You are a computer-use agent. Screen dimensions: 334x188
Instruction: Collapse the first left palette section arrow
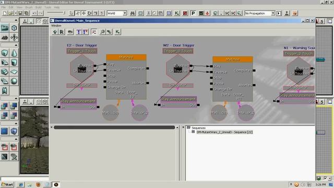click(16, 20)
